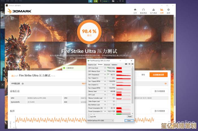Click the Steam reload arrow icon

point(2,9)
